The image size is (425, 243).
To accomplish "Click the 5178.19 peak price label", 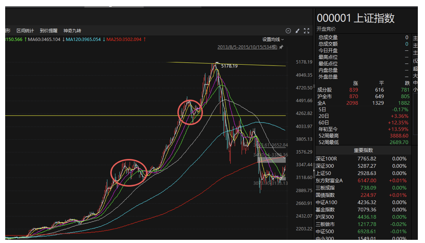I will coord(229,66).
